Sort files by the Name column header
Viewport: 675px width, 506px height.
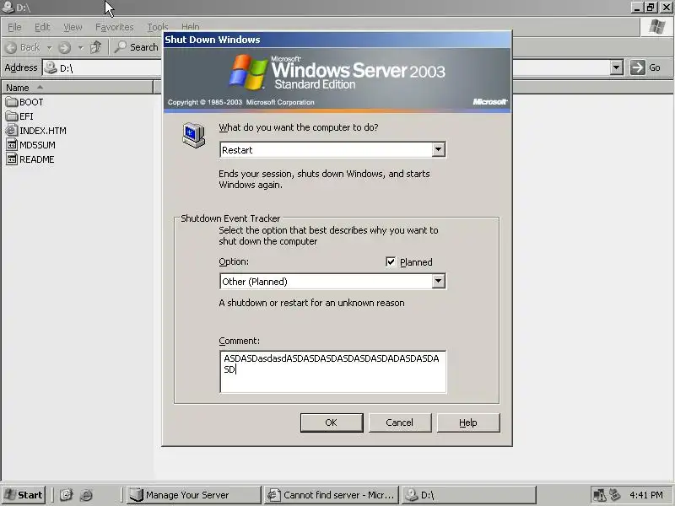click(x=77, y=88)
